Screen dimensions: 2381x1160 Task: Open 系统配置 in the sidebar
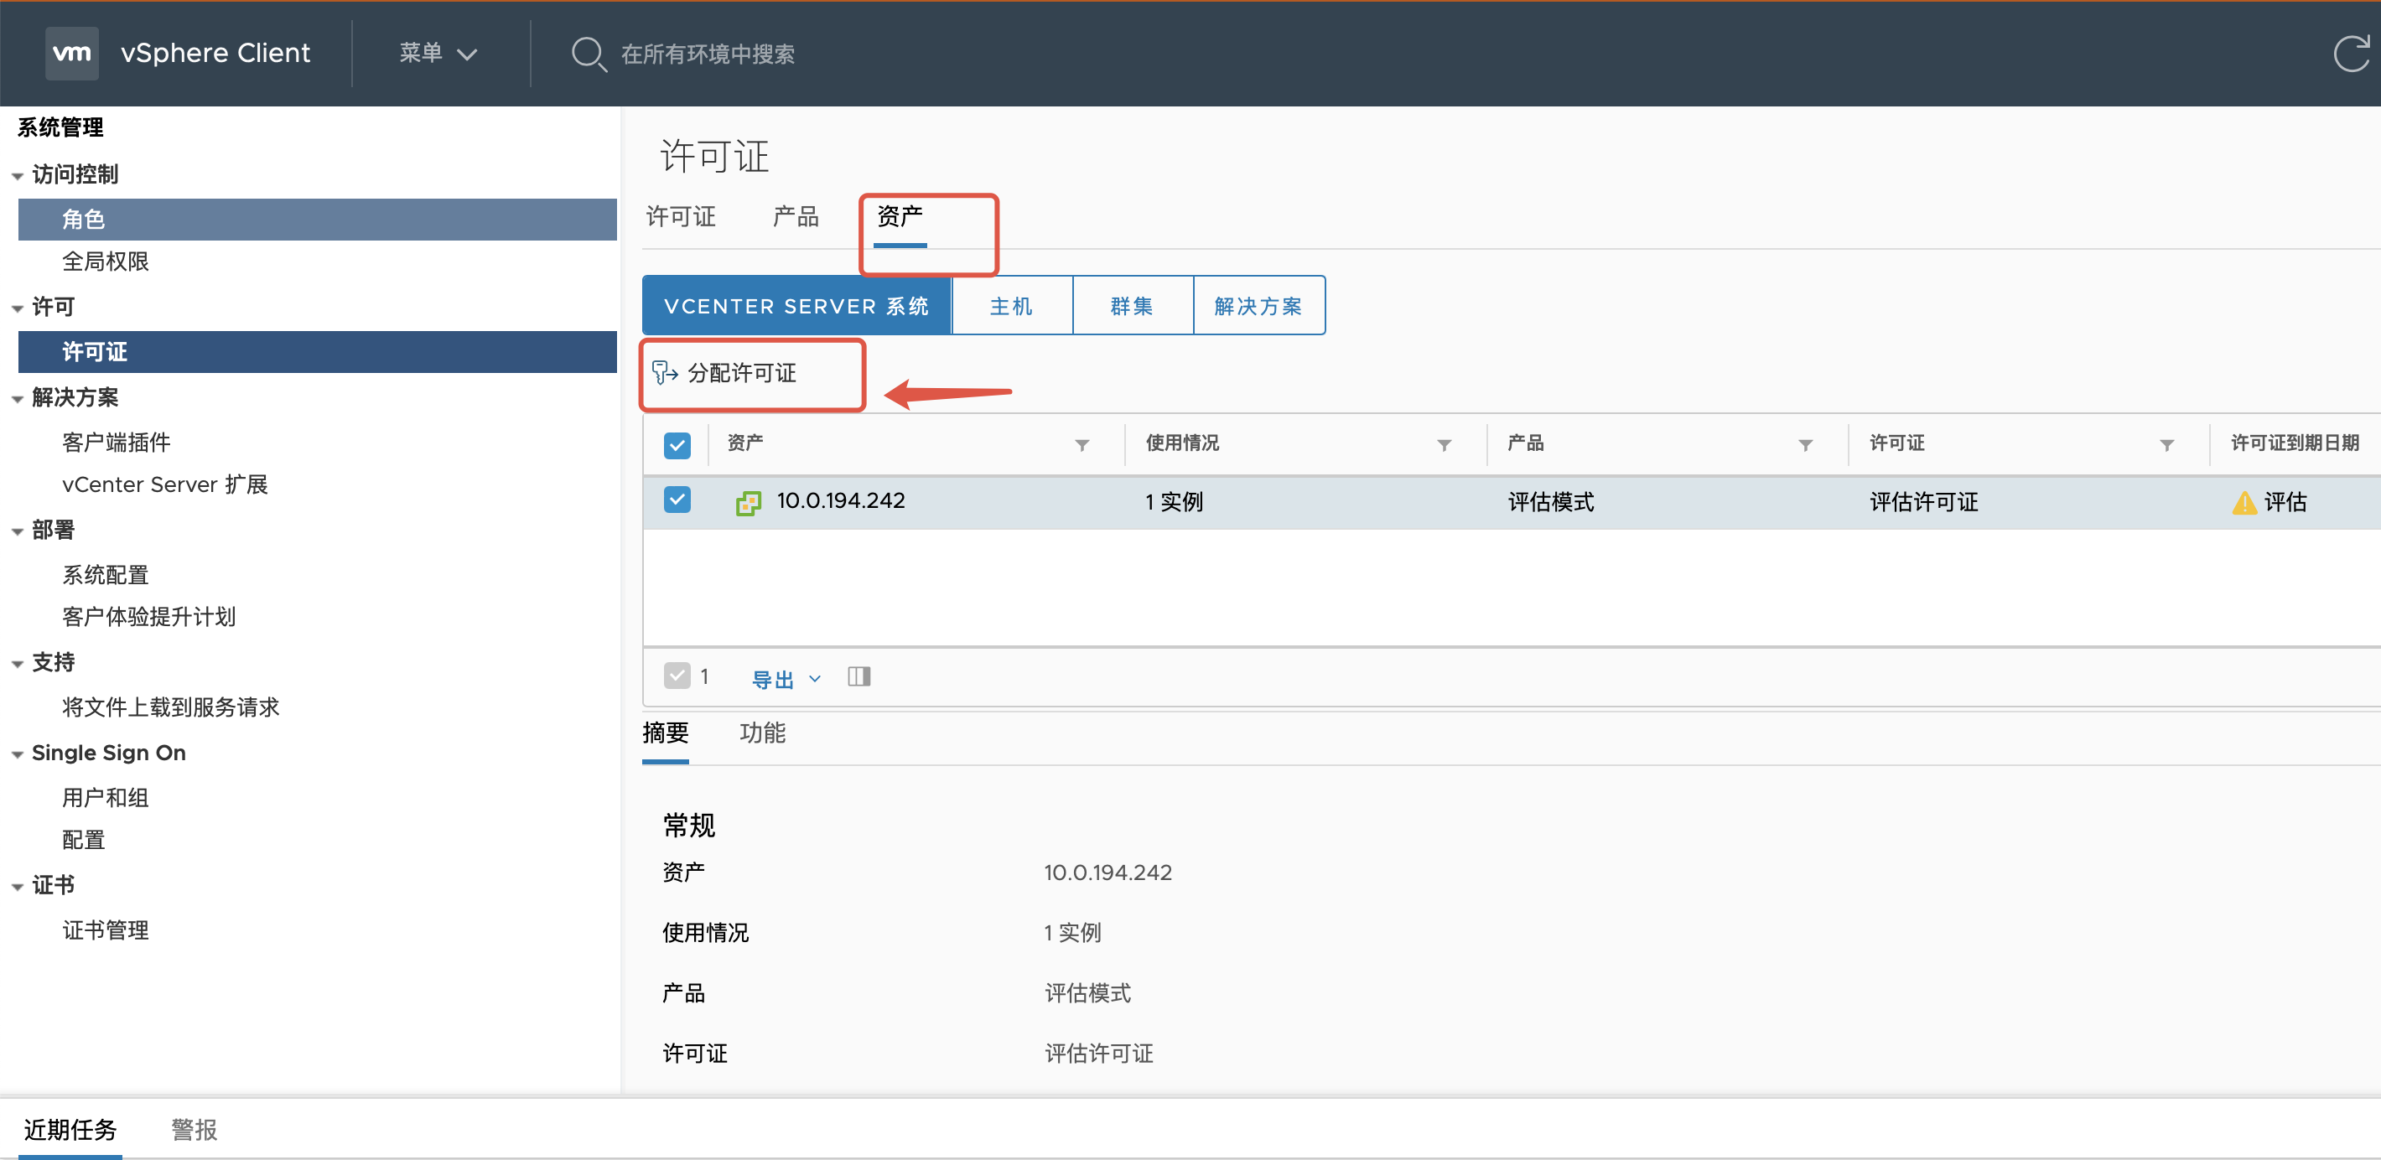(x=106, y=575)
